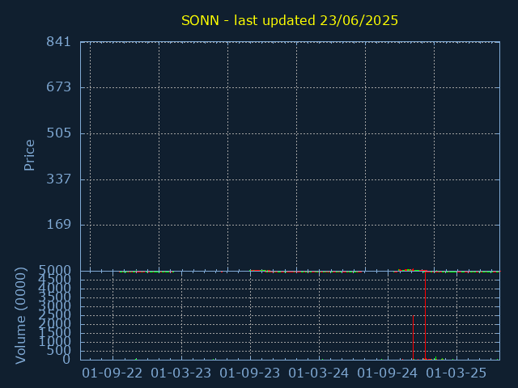This screenshot has width=518, height=388.
Task: Click the vertical 'Price' axis title
Action: pos(29,155)
